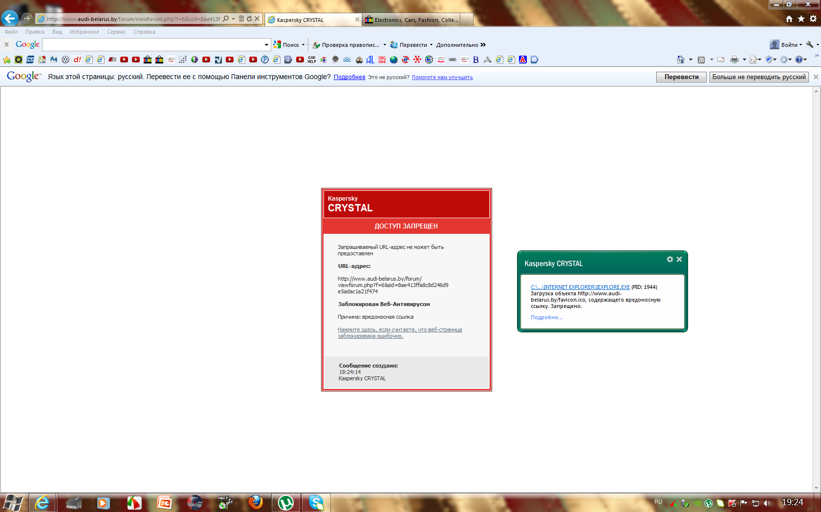Open the red A square favorite icon
The image size is (821, 512).
click(523, 60)
